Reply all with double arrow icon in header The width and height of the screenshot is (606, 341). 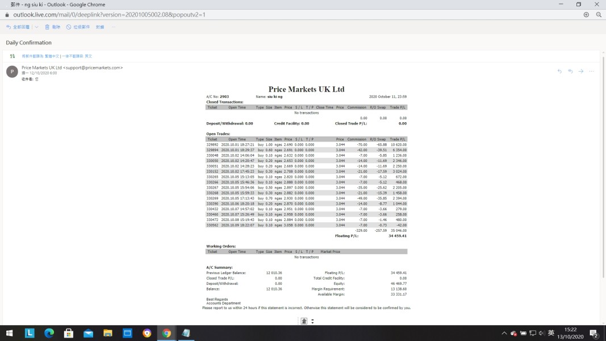pyautogui.click(x=570, y=71)
